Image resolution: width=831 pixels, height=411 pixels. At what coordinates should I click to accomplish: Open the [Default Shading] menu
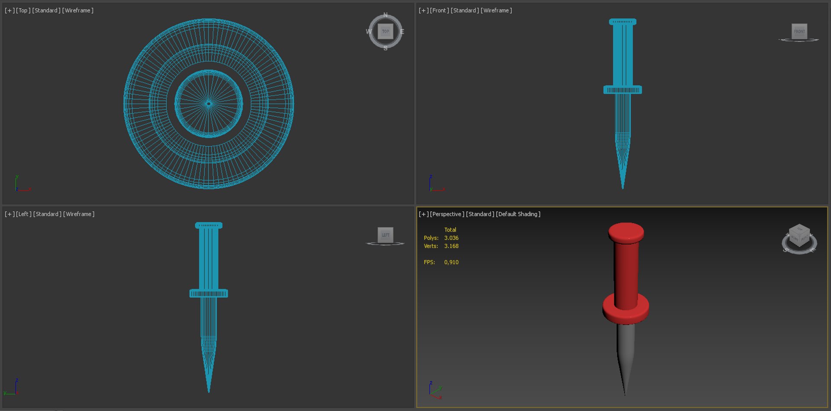pos(518,214)
